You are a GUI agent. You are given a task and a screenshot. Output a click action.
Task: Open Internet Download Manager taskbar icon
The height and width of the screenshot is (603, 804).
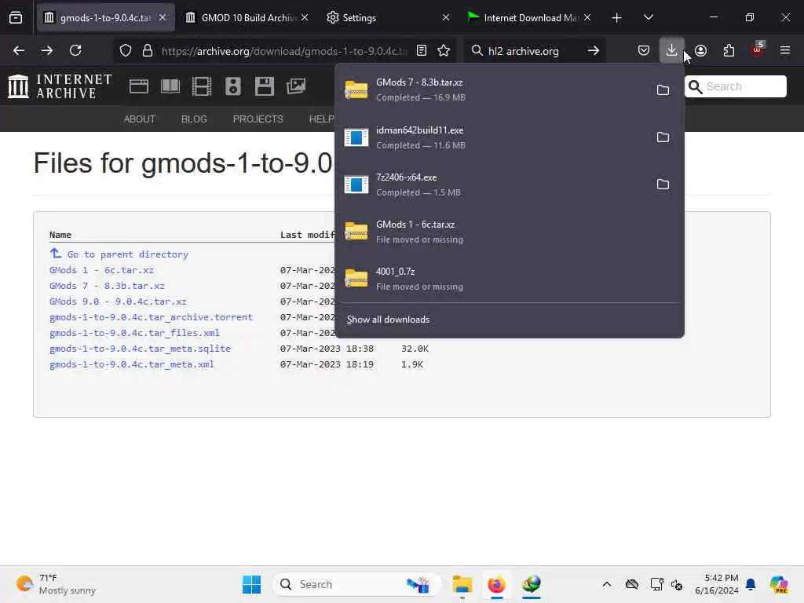pos(532,584)
